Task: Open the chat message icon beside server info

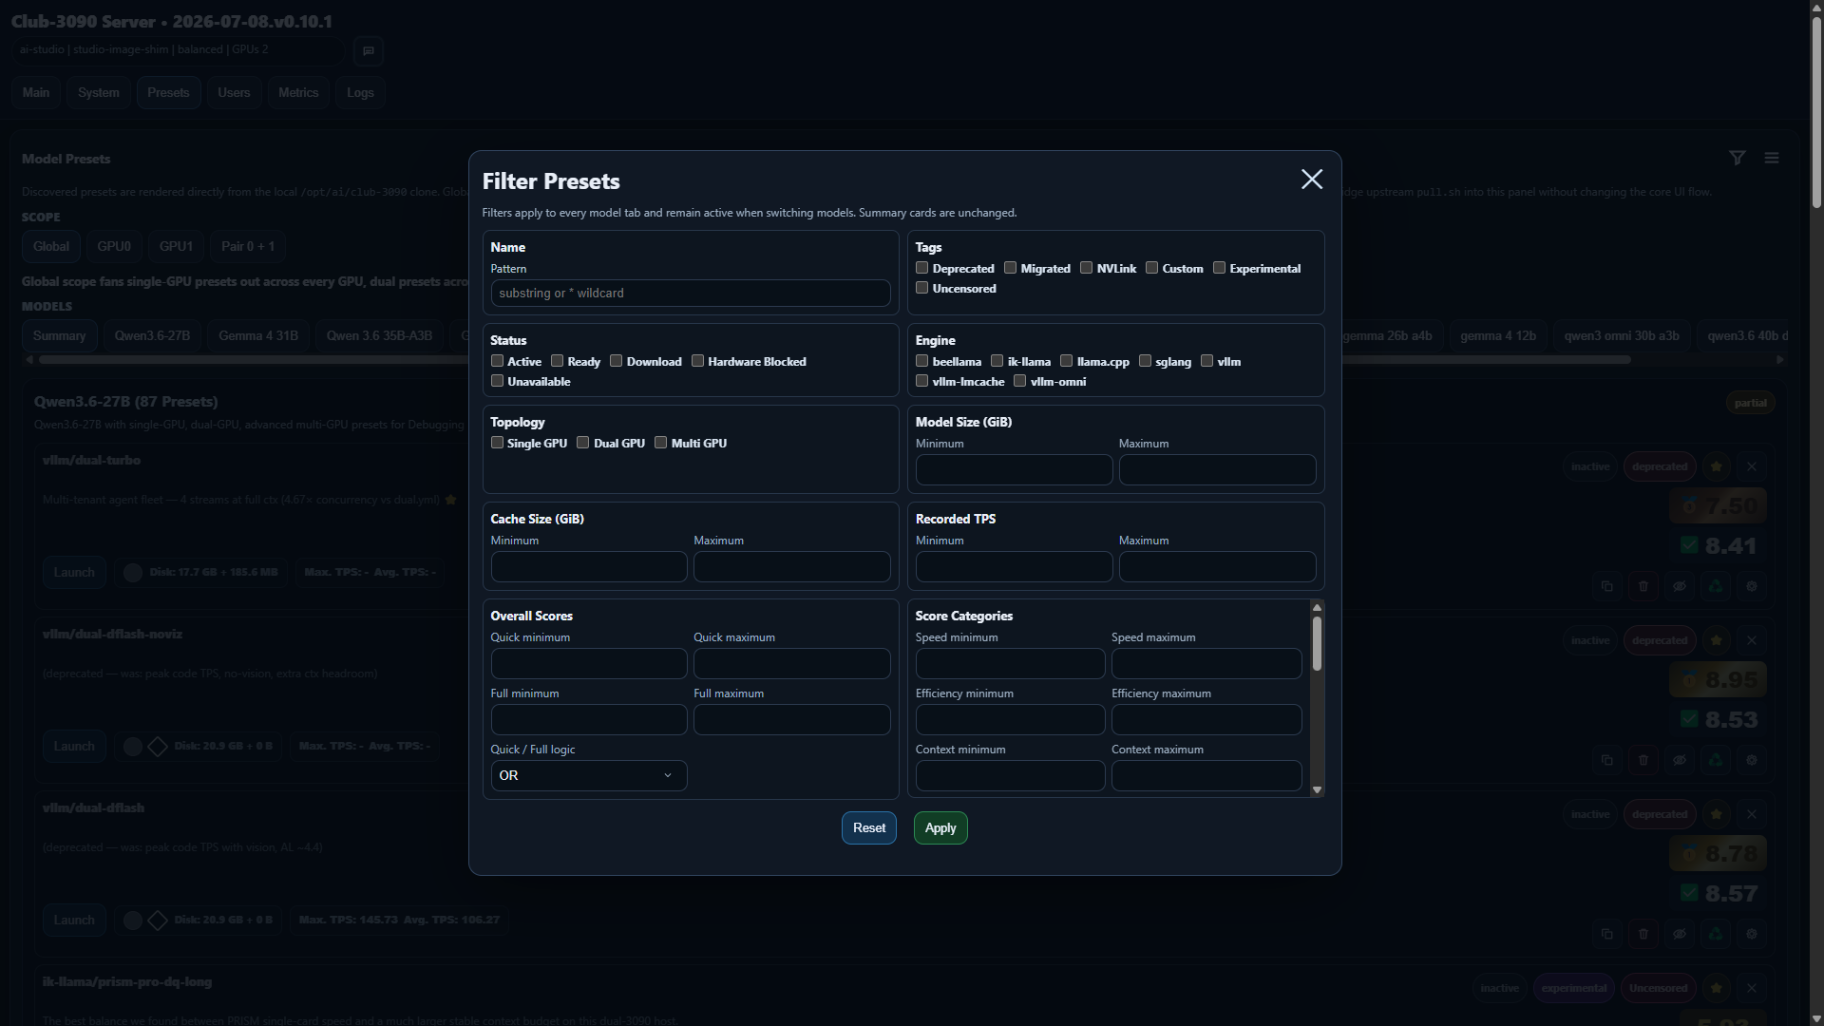Action: click(369, 50)
